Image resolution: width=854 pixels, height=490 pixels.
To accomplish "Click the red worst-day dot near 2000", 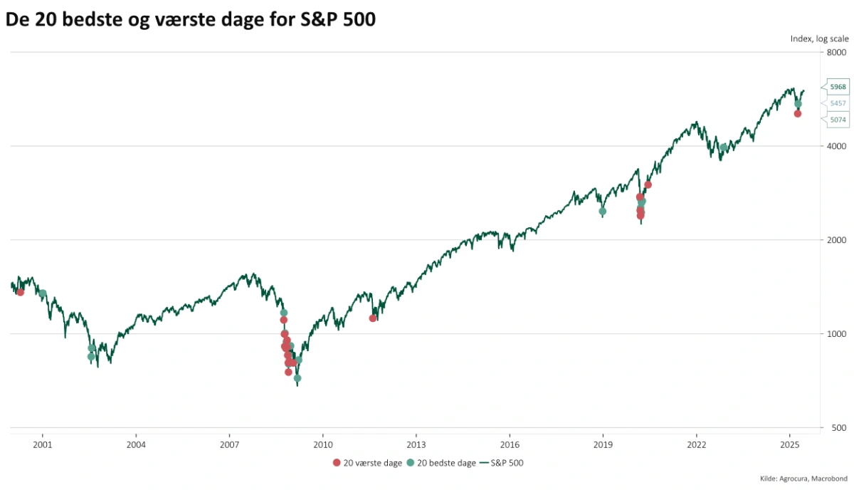I will (20, 292).
